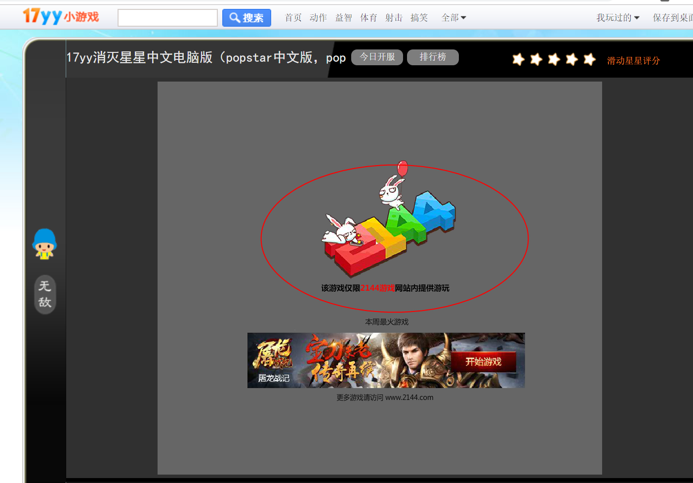The width and height of the screenshot is (693, 483).
Task: Click the 无敌 side button
Action: [x=45, y=294]
